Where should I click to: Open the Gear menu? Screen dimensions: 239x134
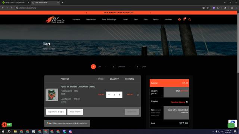[x=136, y=19]
